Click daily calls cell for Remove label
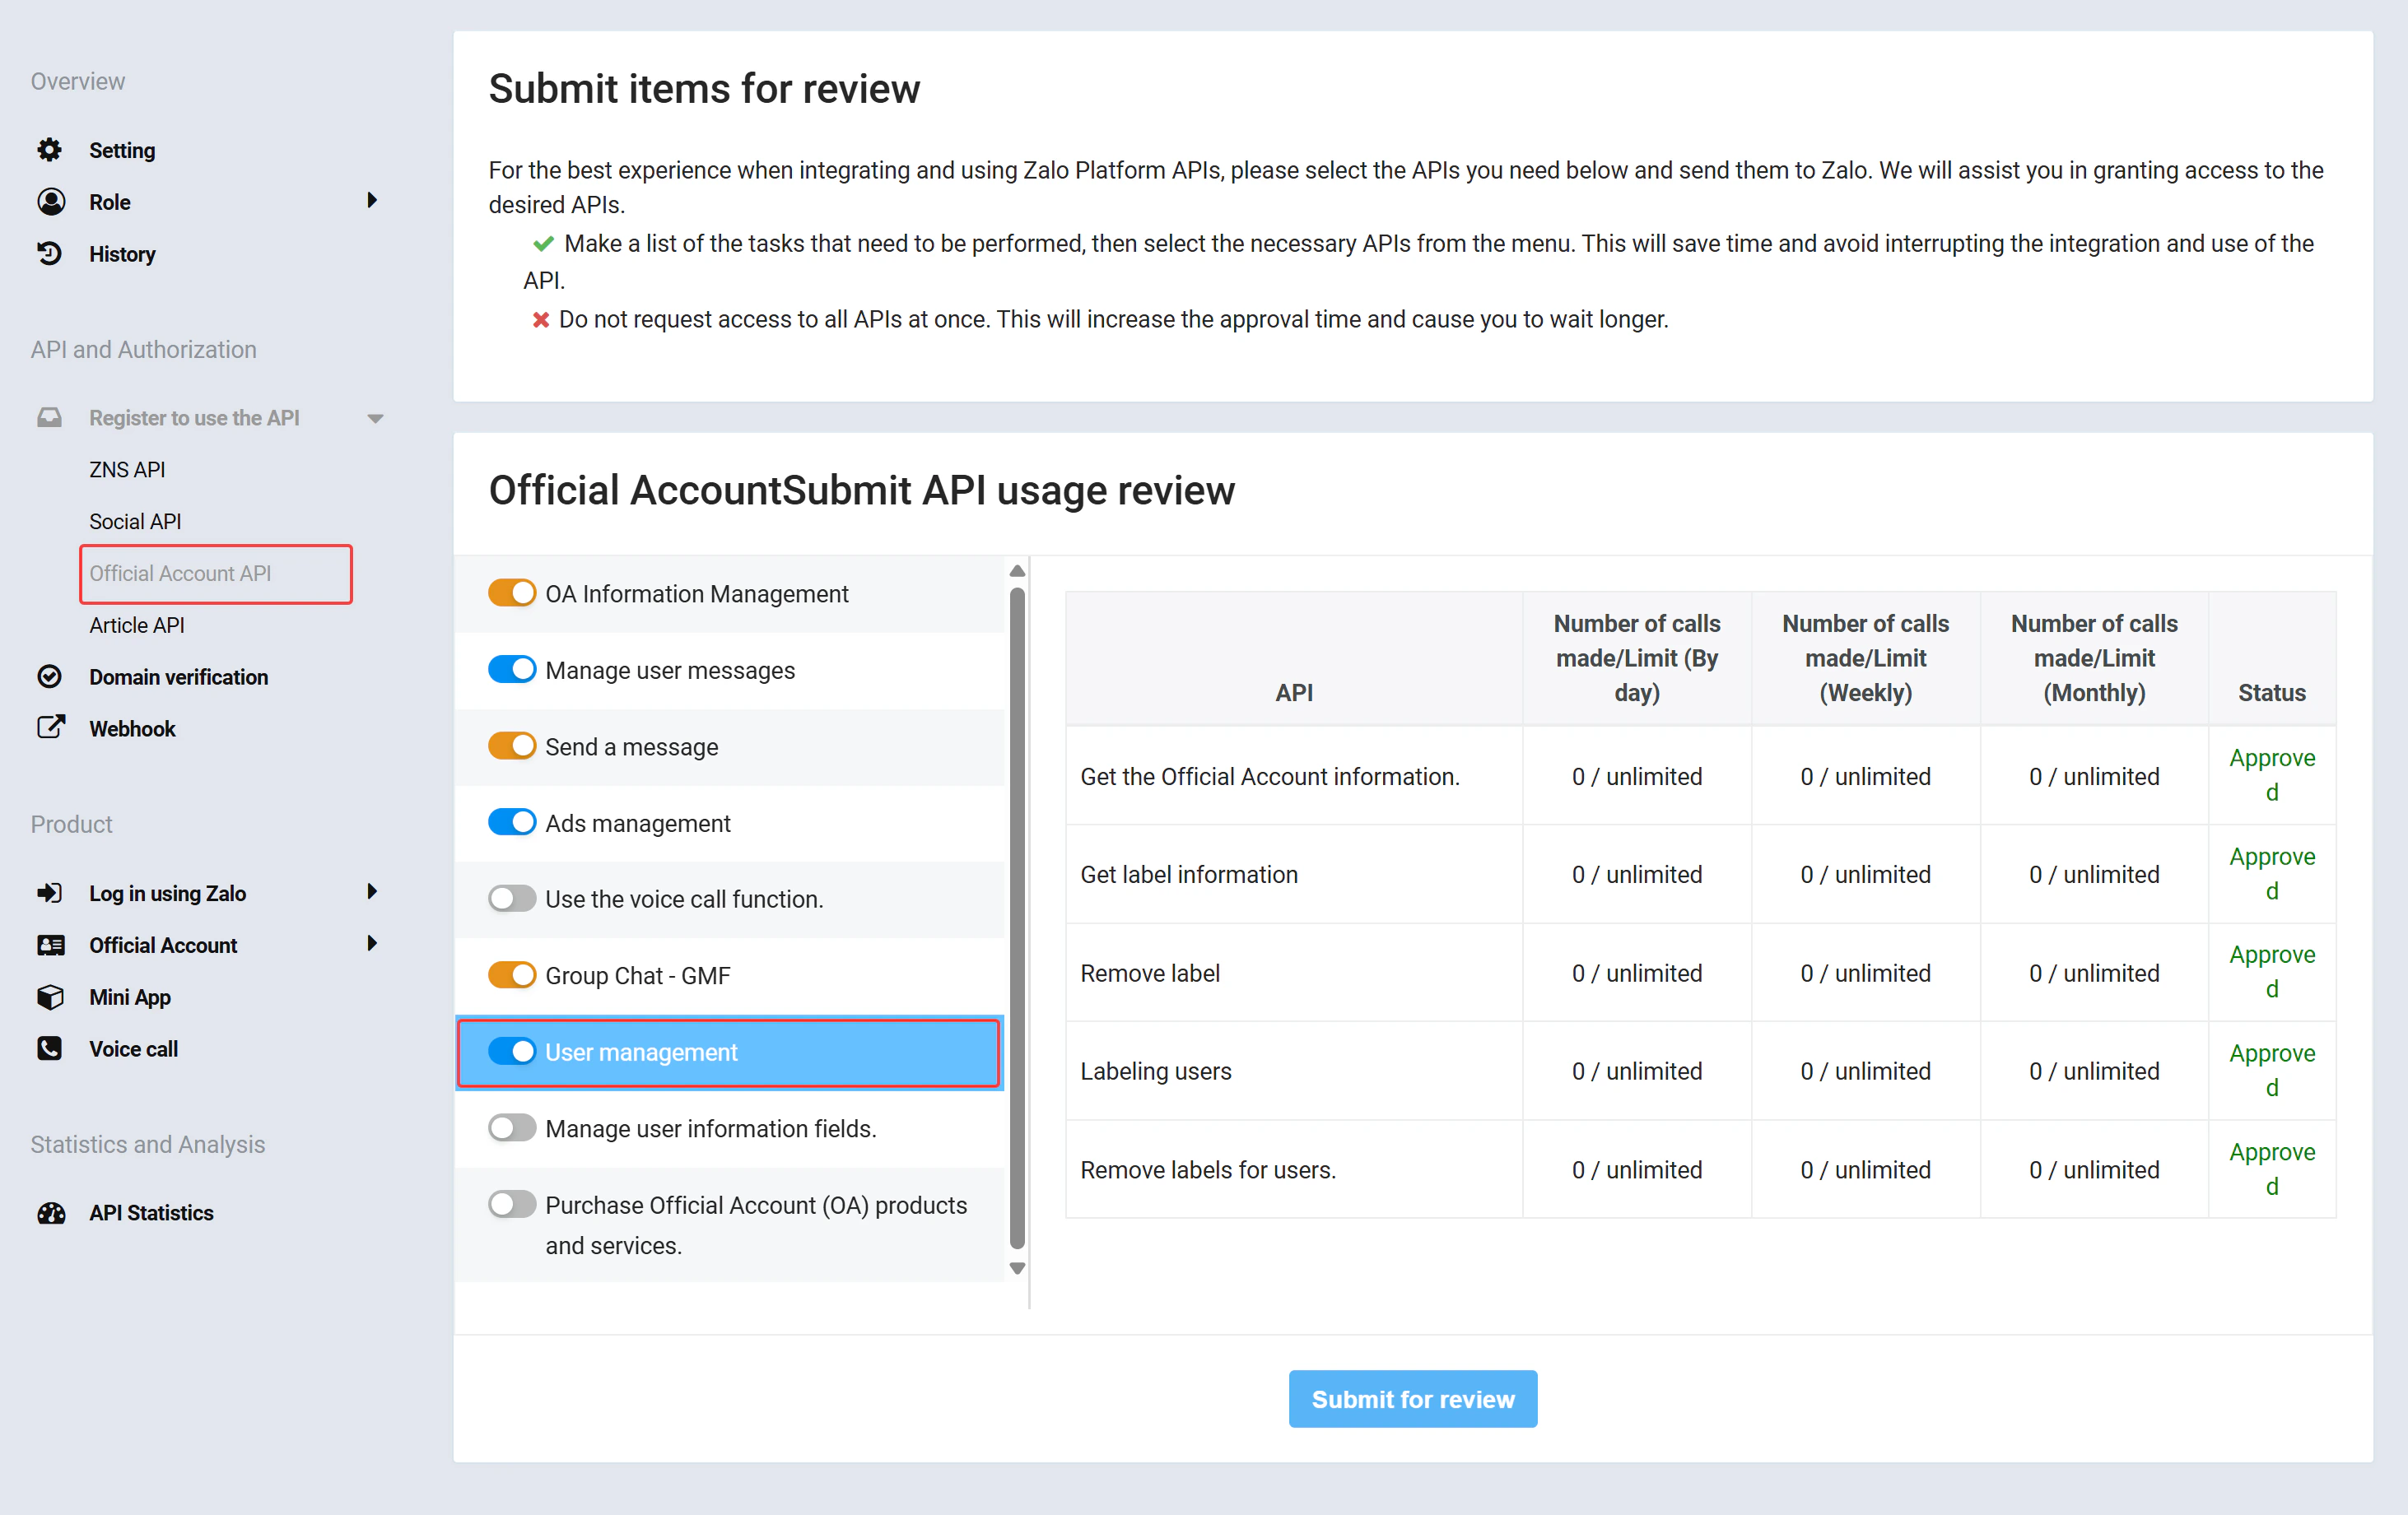Screen dimensions: 2408x1515 click(x=1636, y=973)
